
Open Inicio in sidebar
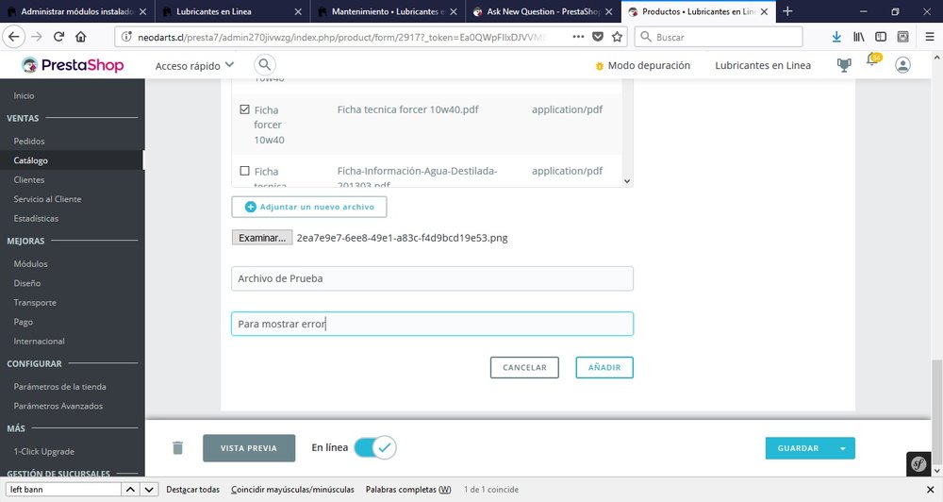click(25, 95)
